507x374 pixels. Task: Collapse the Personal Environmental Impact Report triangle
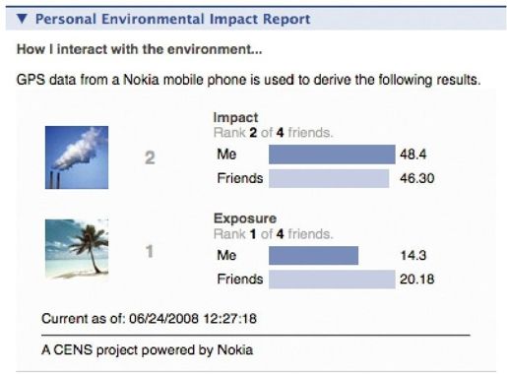22,19
